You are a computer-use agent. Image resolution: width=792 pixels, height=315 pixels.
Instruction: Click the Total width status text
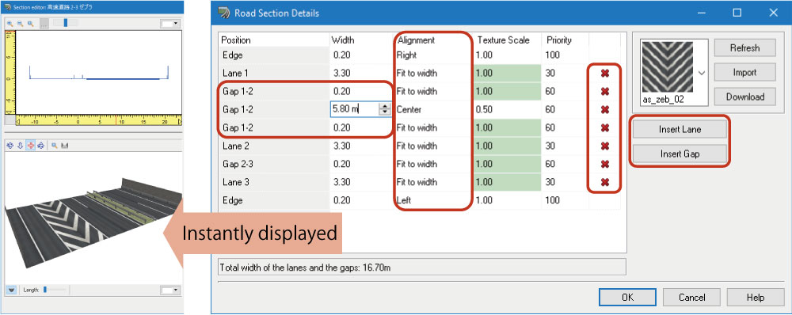coord(306,268)
